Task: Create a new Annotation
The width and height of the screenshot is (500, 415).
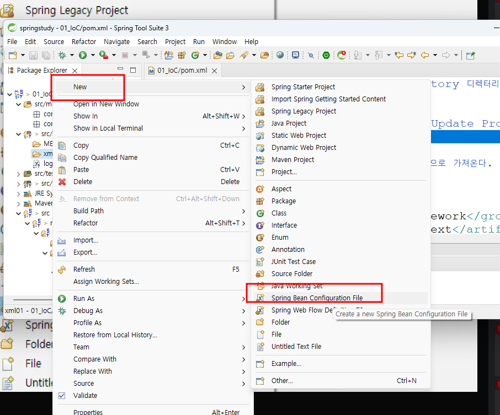Action: pos(339,249)
